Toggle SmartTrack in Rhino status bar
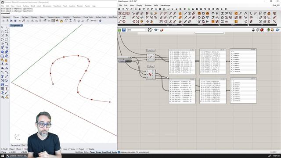The image size is (281, 158). pyautogui.click(x=107, y=152)
